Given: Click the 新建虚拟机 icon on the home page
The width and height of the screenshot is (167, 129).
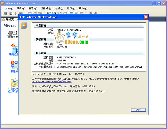Looking at the screenshot, I should [15, 48].
